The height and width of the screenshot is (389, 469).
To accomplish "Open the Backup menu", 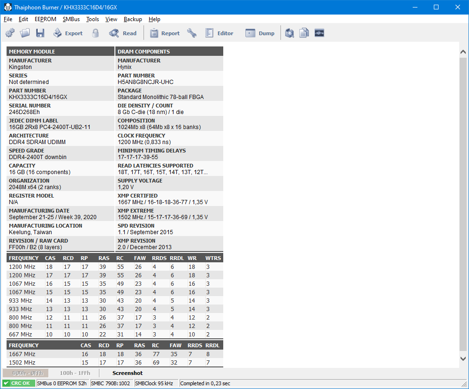I will point(133,19).
